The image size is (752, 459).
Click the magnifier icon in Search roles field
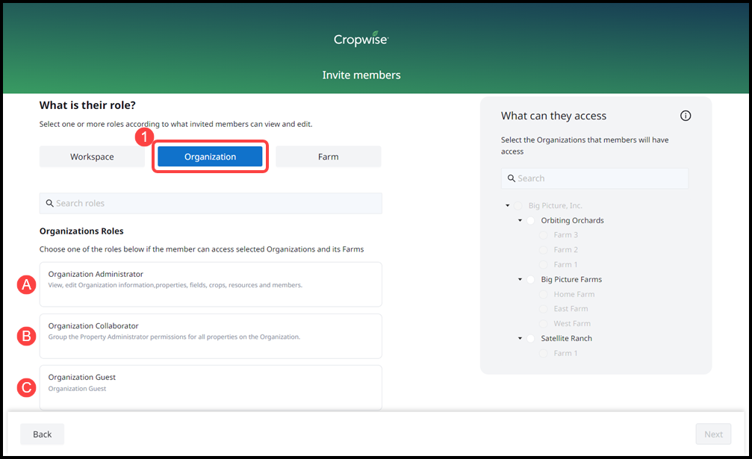49,203
